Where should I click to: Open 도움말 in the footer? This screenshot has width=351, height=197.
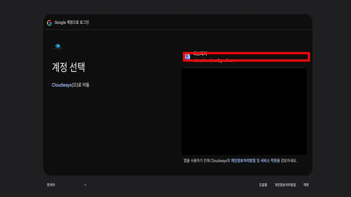263,185
